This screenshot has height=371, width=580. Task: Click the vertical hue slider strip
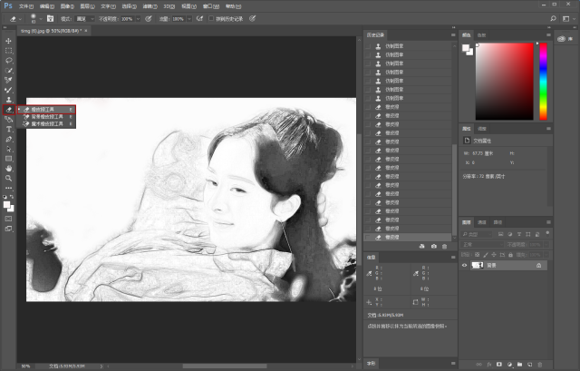coord(543,82)
